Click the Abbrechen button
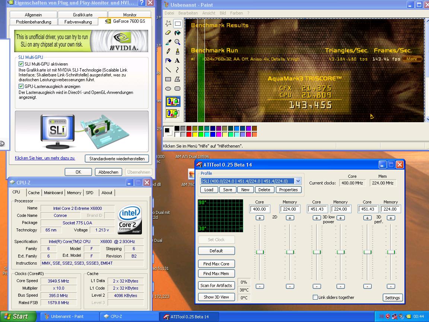This screenshot has width=429, height=322. tap(108, 172)
